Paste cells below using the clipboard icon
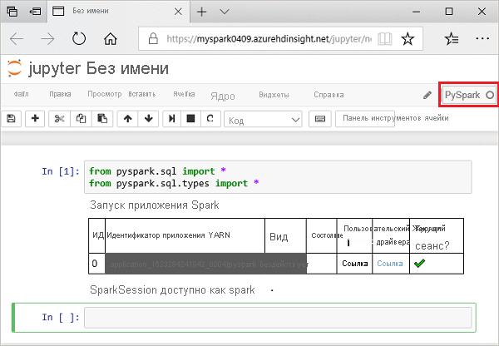Viewport: 499px width, 346px height. 102,119
